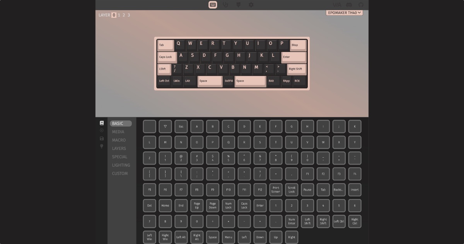
Task: Click the Discord icon in top right
Action: [349, 5]
